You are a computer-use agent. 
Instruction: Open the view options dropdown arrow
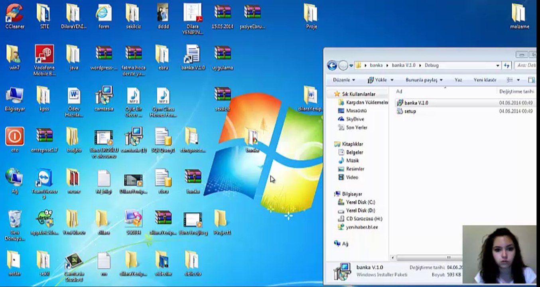(x=518, y=80)
